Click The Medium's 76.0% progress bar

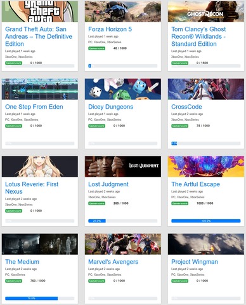pyautogui.click(x=40, y=299)
